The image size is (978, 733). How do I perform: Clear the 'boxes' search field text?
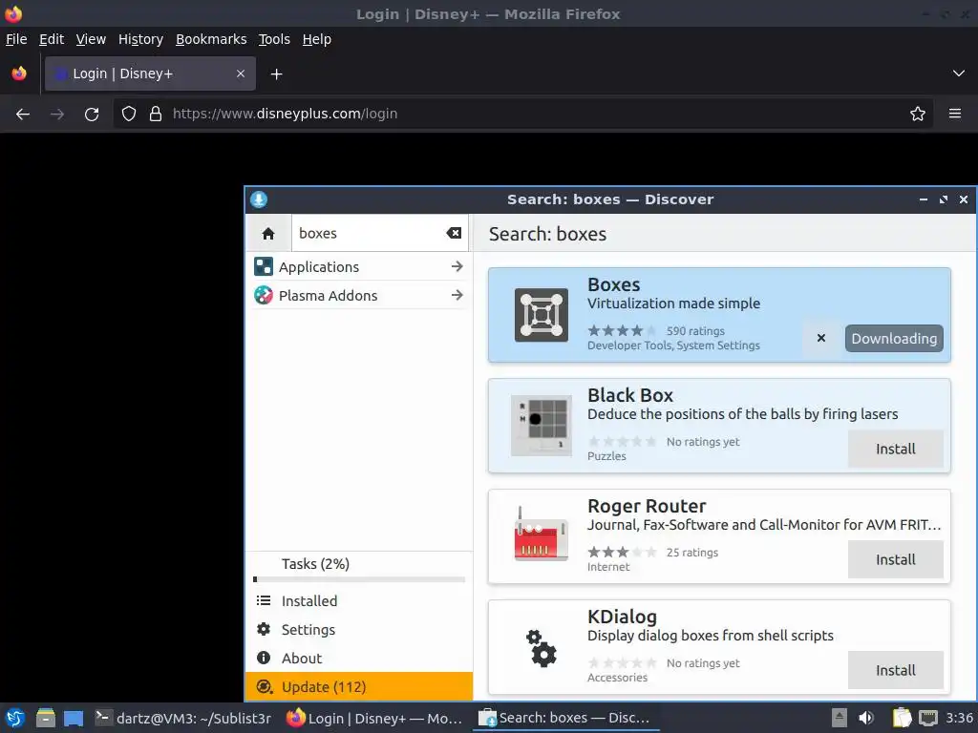pyautogui.click(x=454, y=233)
